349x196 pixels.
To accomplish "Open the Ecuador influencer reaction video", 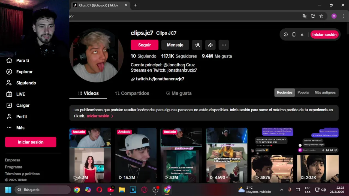I will click(227, 155).
